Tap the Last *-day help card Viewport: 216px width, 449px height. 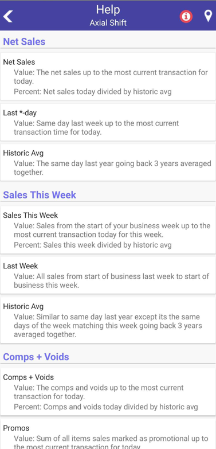point(108,122)
